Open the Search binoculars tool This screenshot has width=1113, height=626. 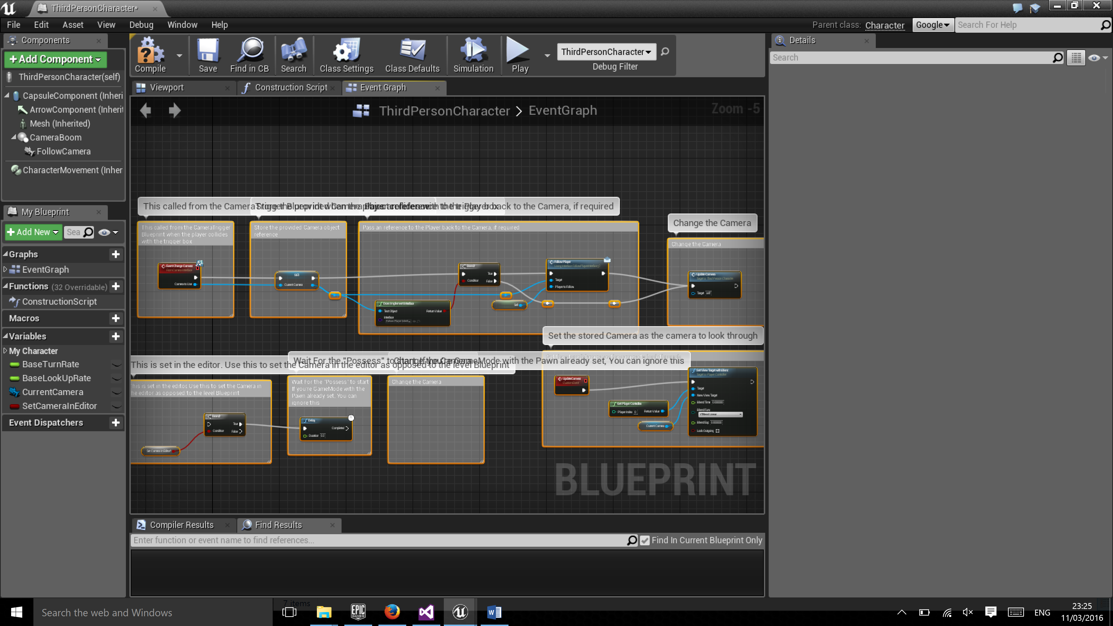tap(293, 56)
